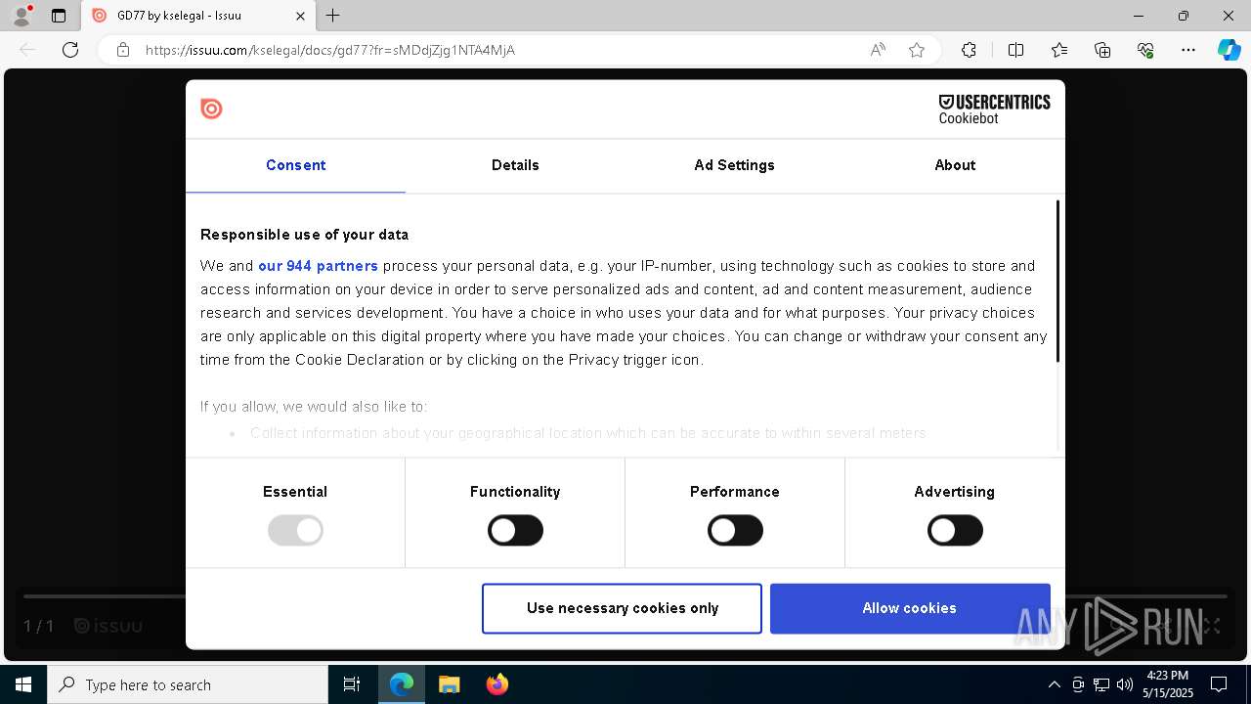Close the GD77 by kselegal browser tab

pos(301,16)
